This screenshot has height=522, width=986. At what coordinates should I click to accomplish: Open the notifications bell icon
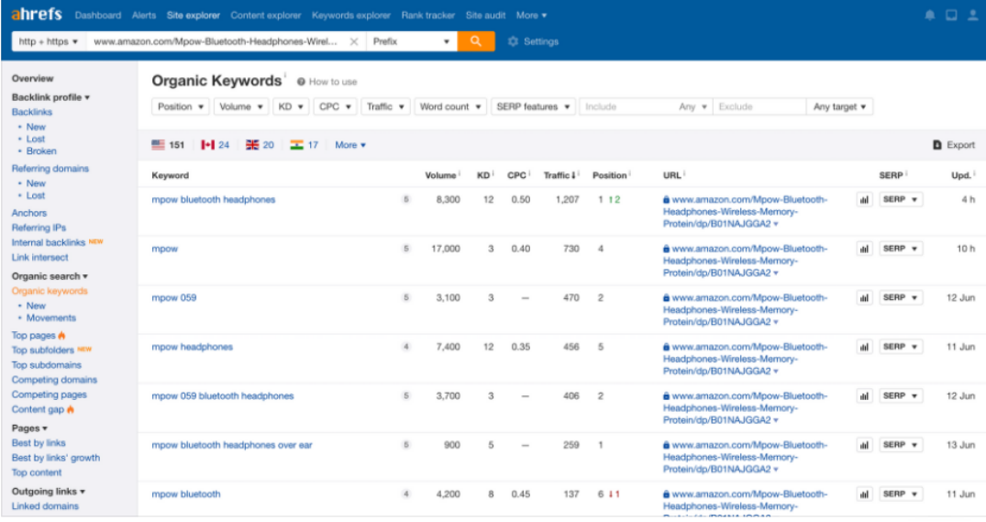point(929,15)
